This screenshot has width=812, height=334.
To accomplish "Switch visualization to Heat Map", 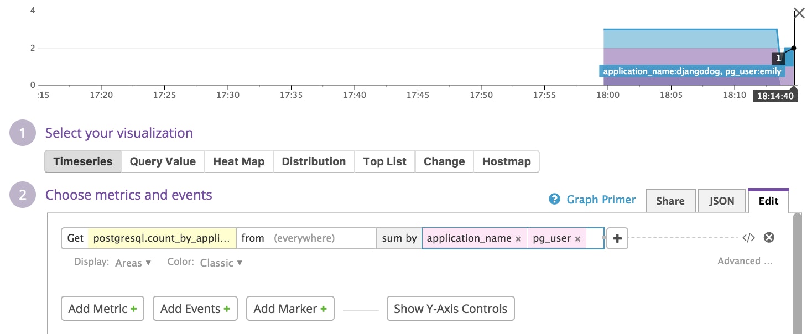I will (238, 161).
